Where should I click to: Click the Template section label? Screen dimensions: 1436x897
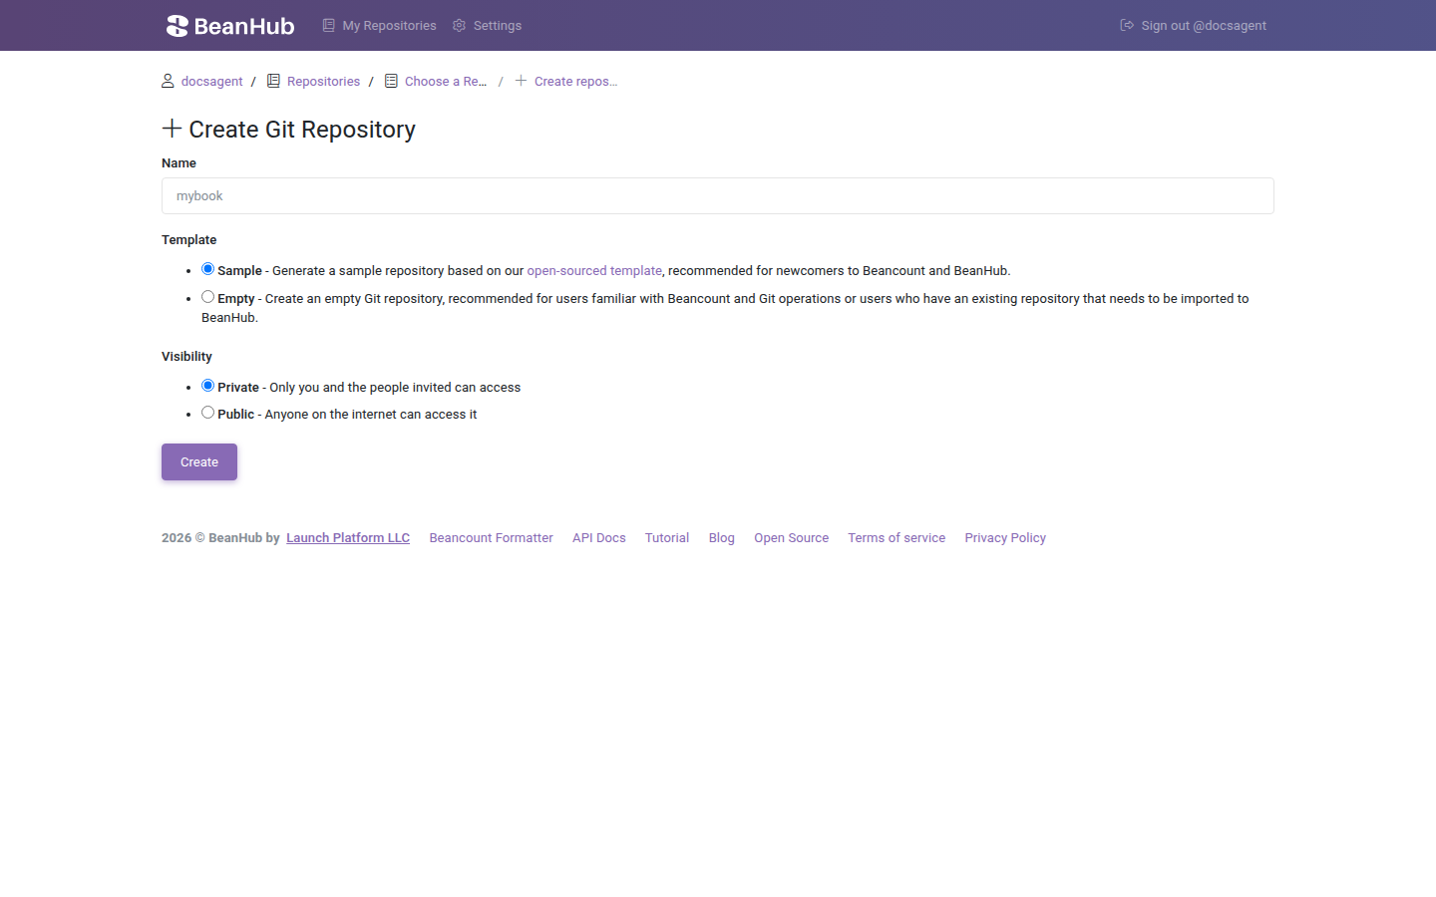(x=189, y=240)
